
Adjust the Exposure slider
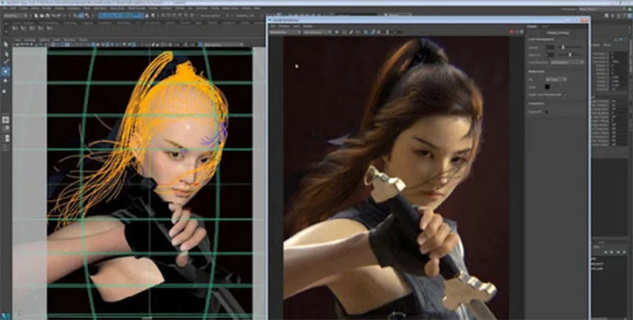tap(570, 55)
